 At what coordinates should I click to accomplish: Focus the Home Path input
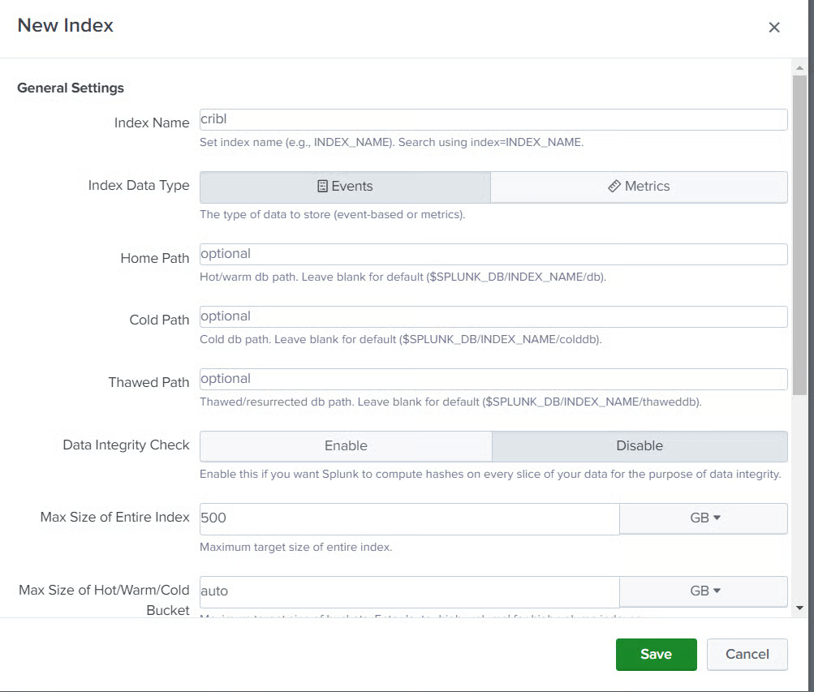pos(493,254)
